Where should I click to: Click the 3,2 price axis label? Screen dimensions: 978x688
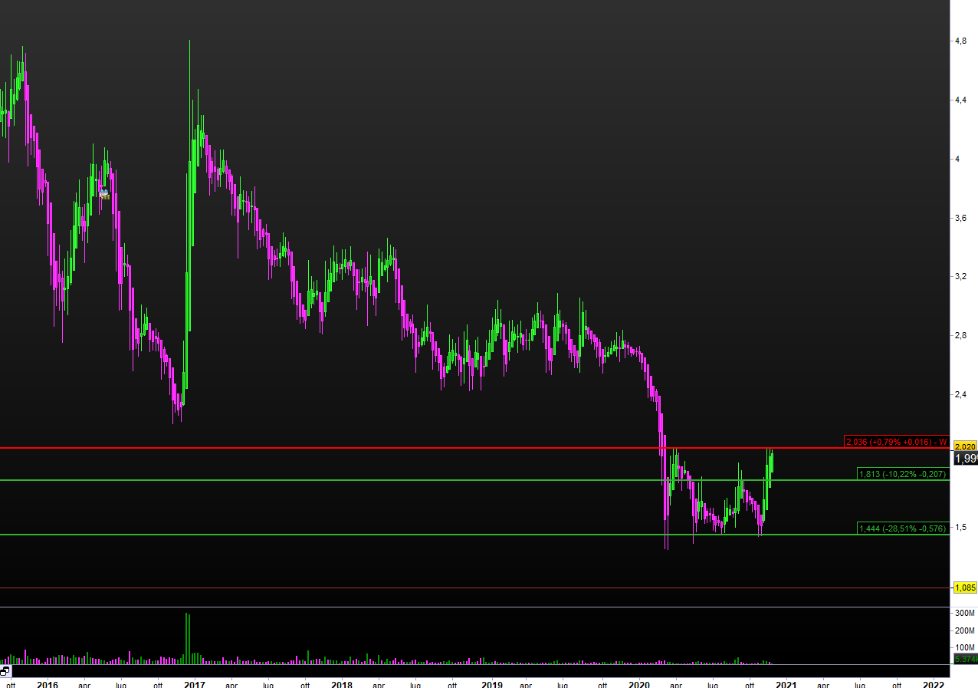tap(960, 276)
